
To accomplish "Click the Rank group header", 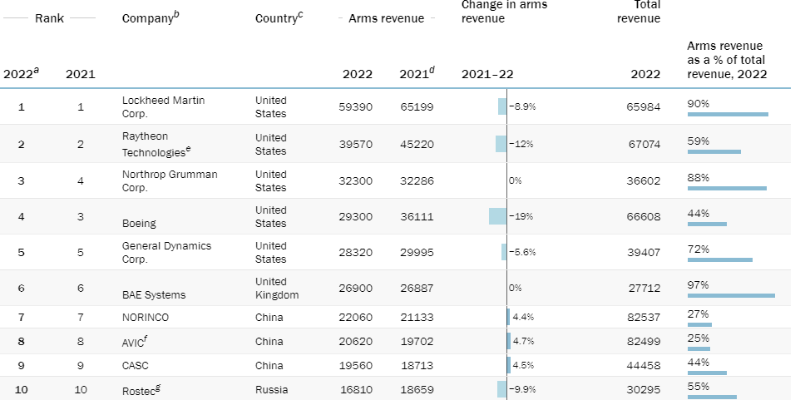I will click(49, 18).
